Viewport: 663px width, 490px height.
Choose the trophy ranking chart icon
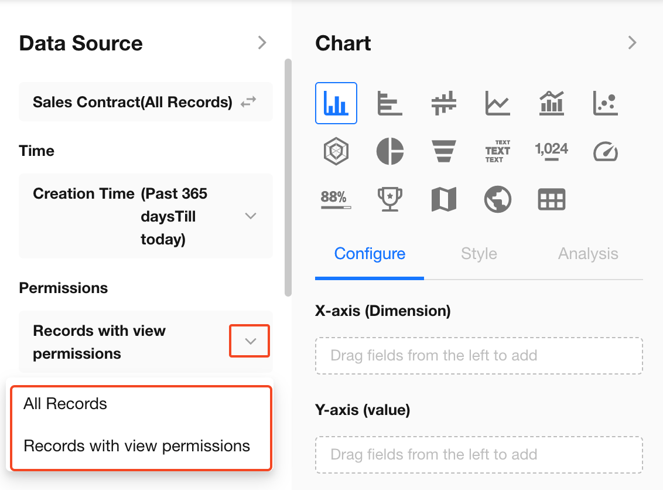(389, 200)
